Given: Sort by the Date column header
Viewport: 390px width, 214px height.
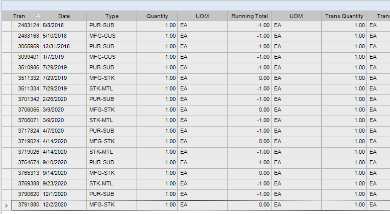Looking at the screenshot, I should pyautogui.click(x=64, y=16).
